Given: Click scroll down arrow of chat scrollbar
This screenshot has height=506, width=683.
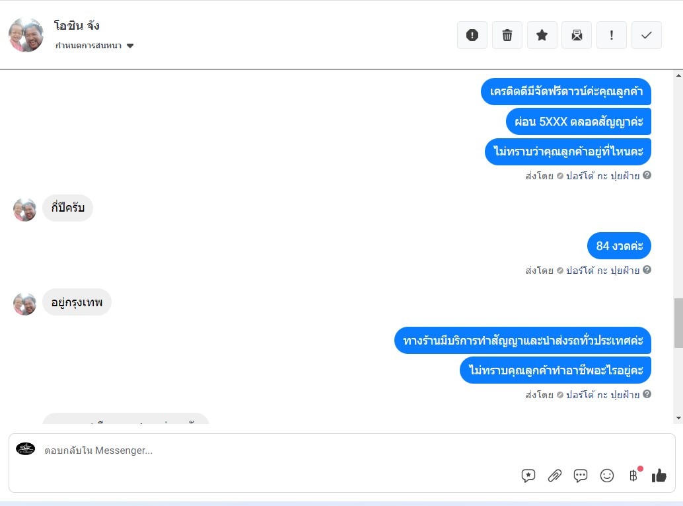Looking at the screenshot, I should (678, 418).
